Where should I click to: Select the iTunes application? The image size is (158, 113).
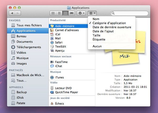(x=72, y=77)
